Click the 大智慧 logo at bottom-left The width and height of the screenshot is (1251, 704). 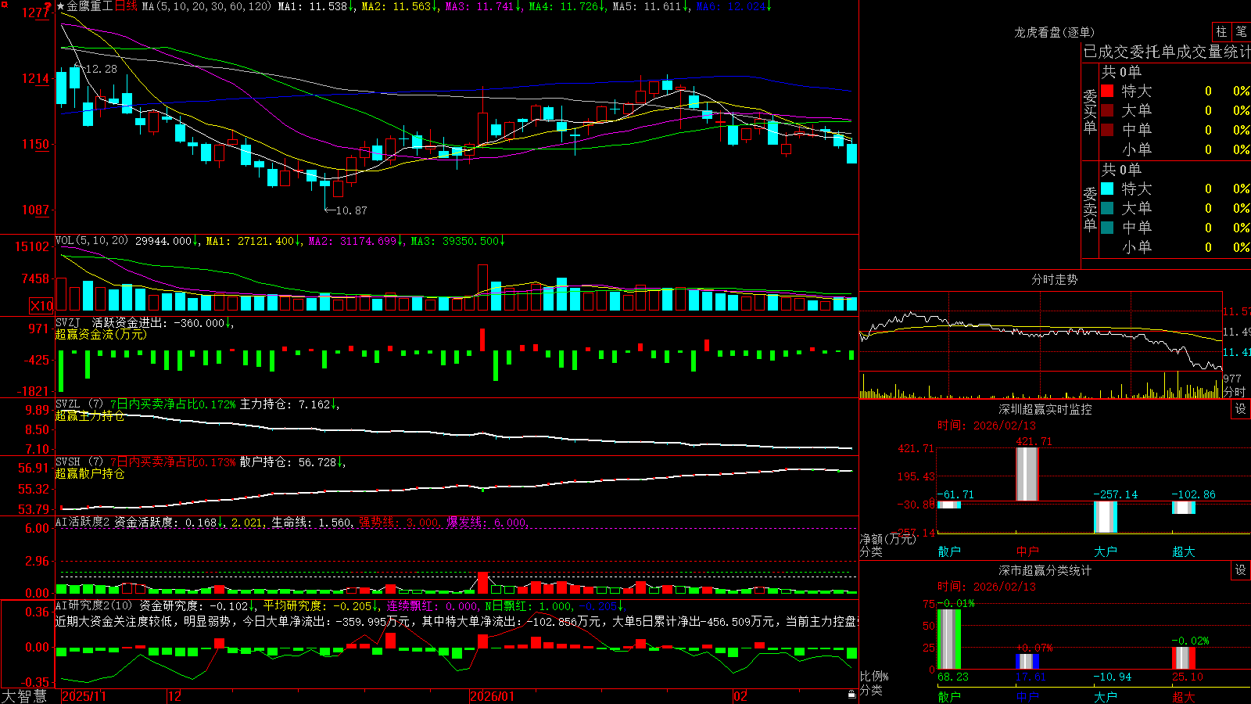(x=24, y=696)
